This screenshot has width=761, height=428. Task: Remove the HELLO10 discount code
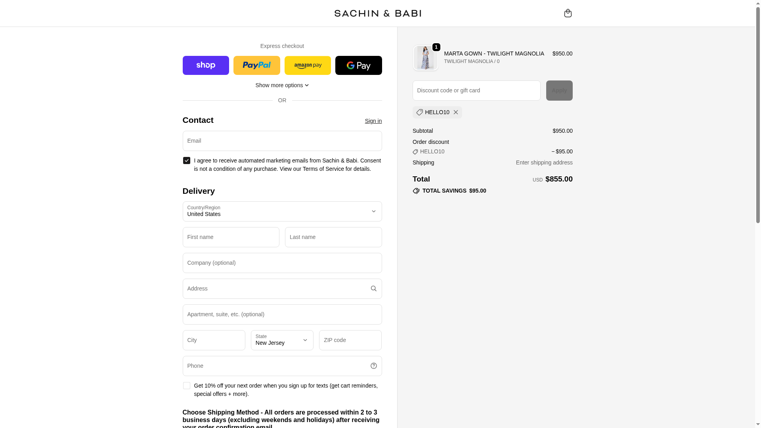(456, 112)
